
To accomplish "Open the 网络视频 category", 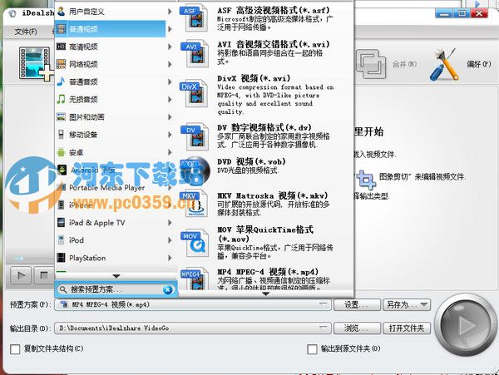I will [x=111, y=64].
